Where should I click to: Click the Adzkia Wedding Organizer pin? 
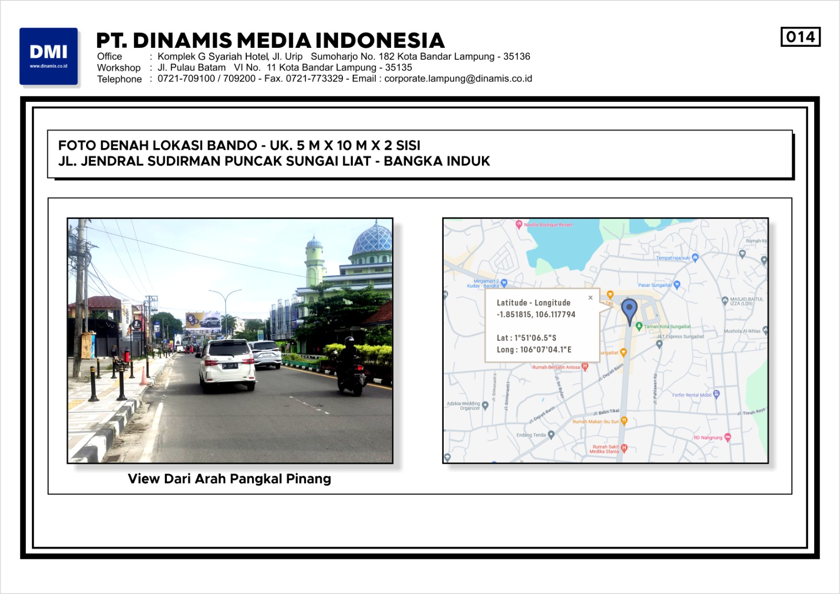485,405
